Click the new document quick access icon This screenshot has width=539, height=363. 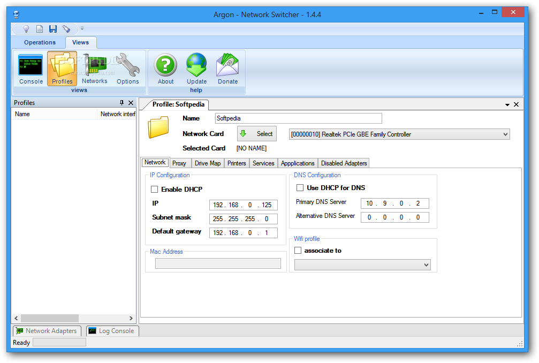tap(40, 29)
